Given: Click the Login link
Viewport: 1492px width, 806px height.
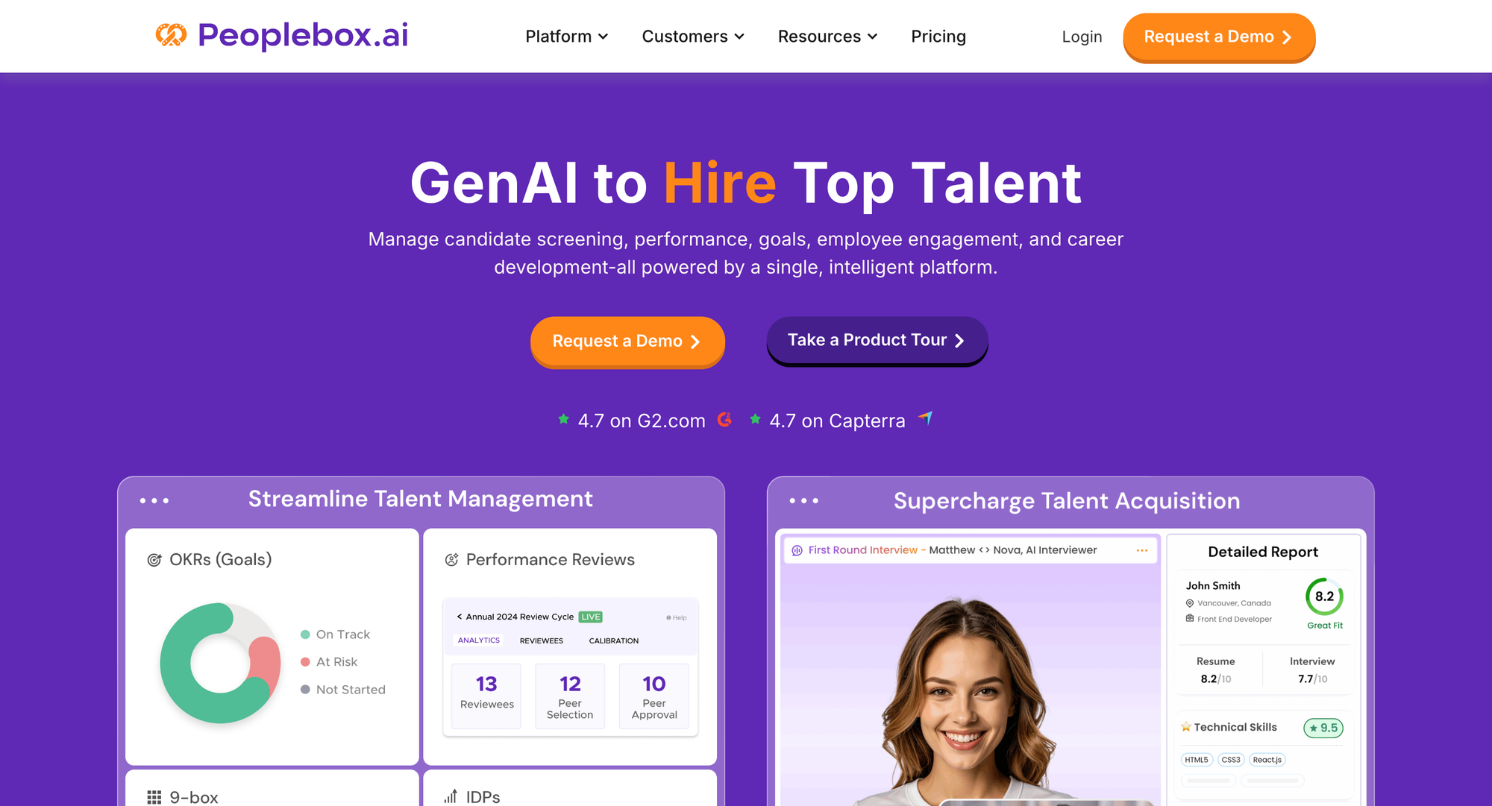Looking at the screenshot, I should tap(1082, 37).
